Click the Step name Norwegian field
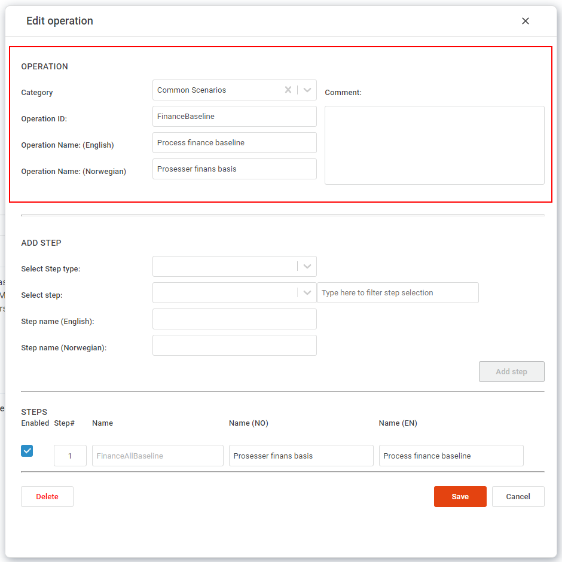 tap(234, 345)
